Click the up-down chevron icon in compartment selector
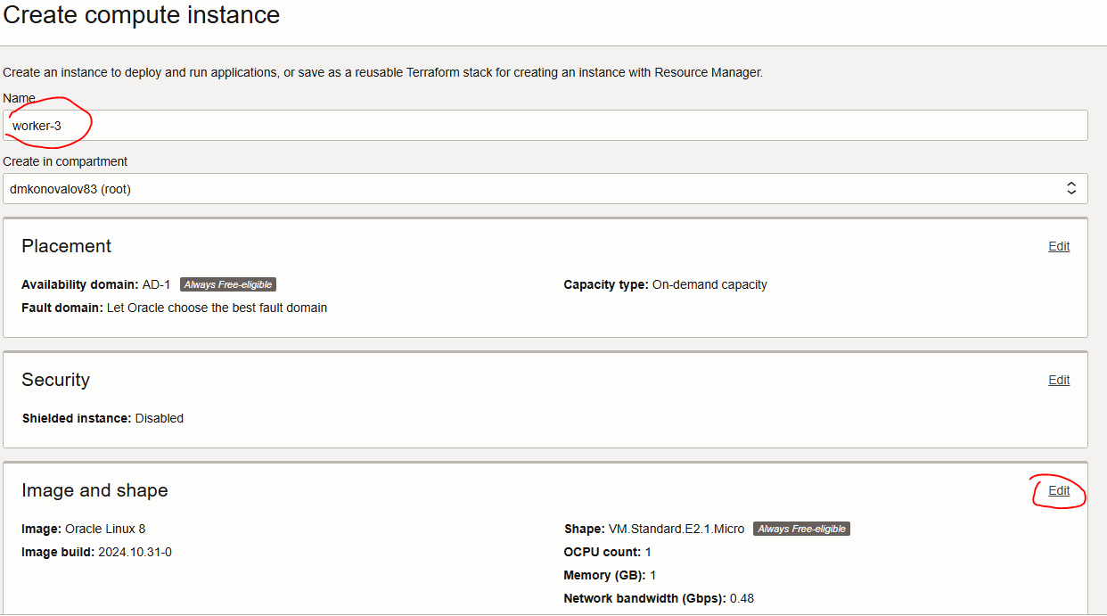 [x=1071, y=189]
